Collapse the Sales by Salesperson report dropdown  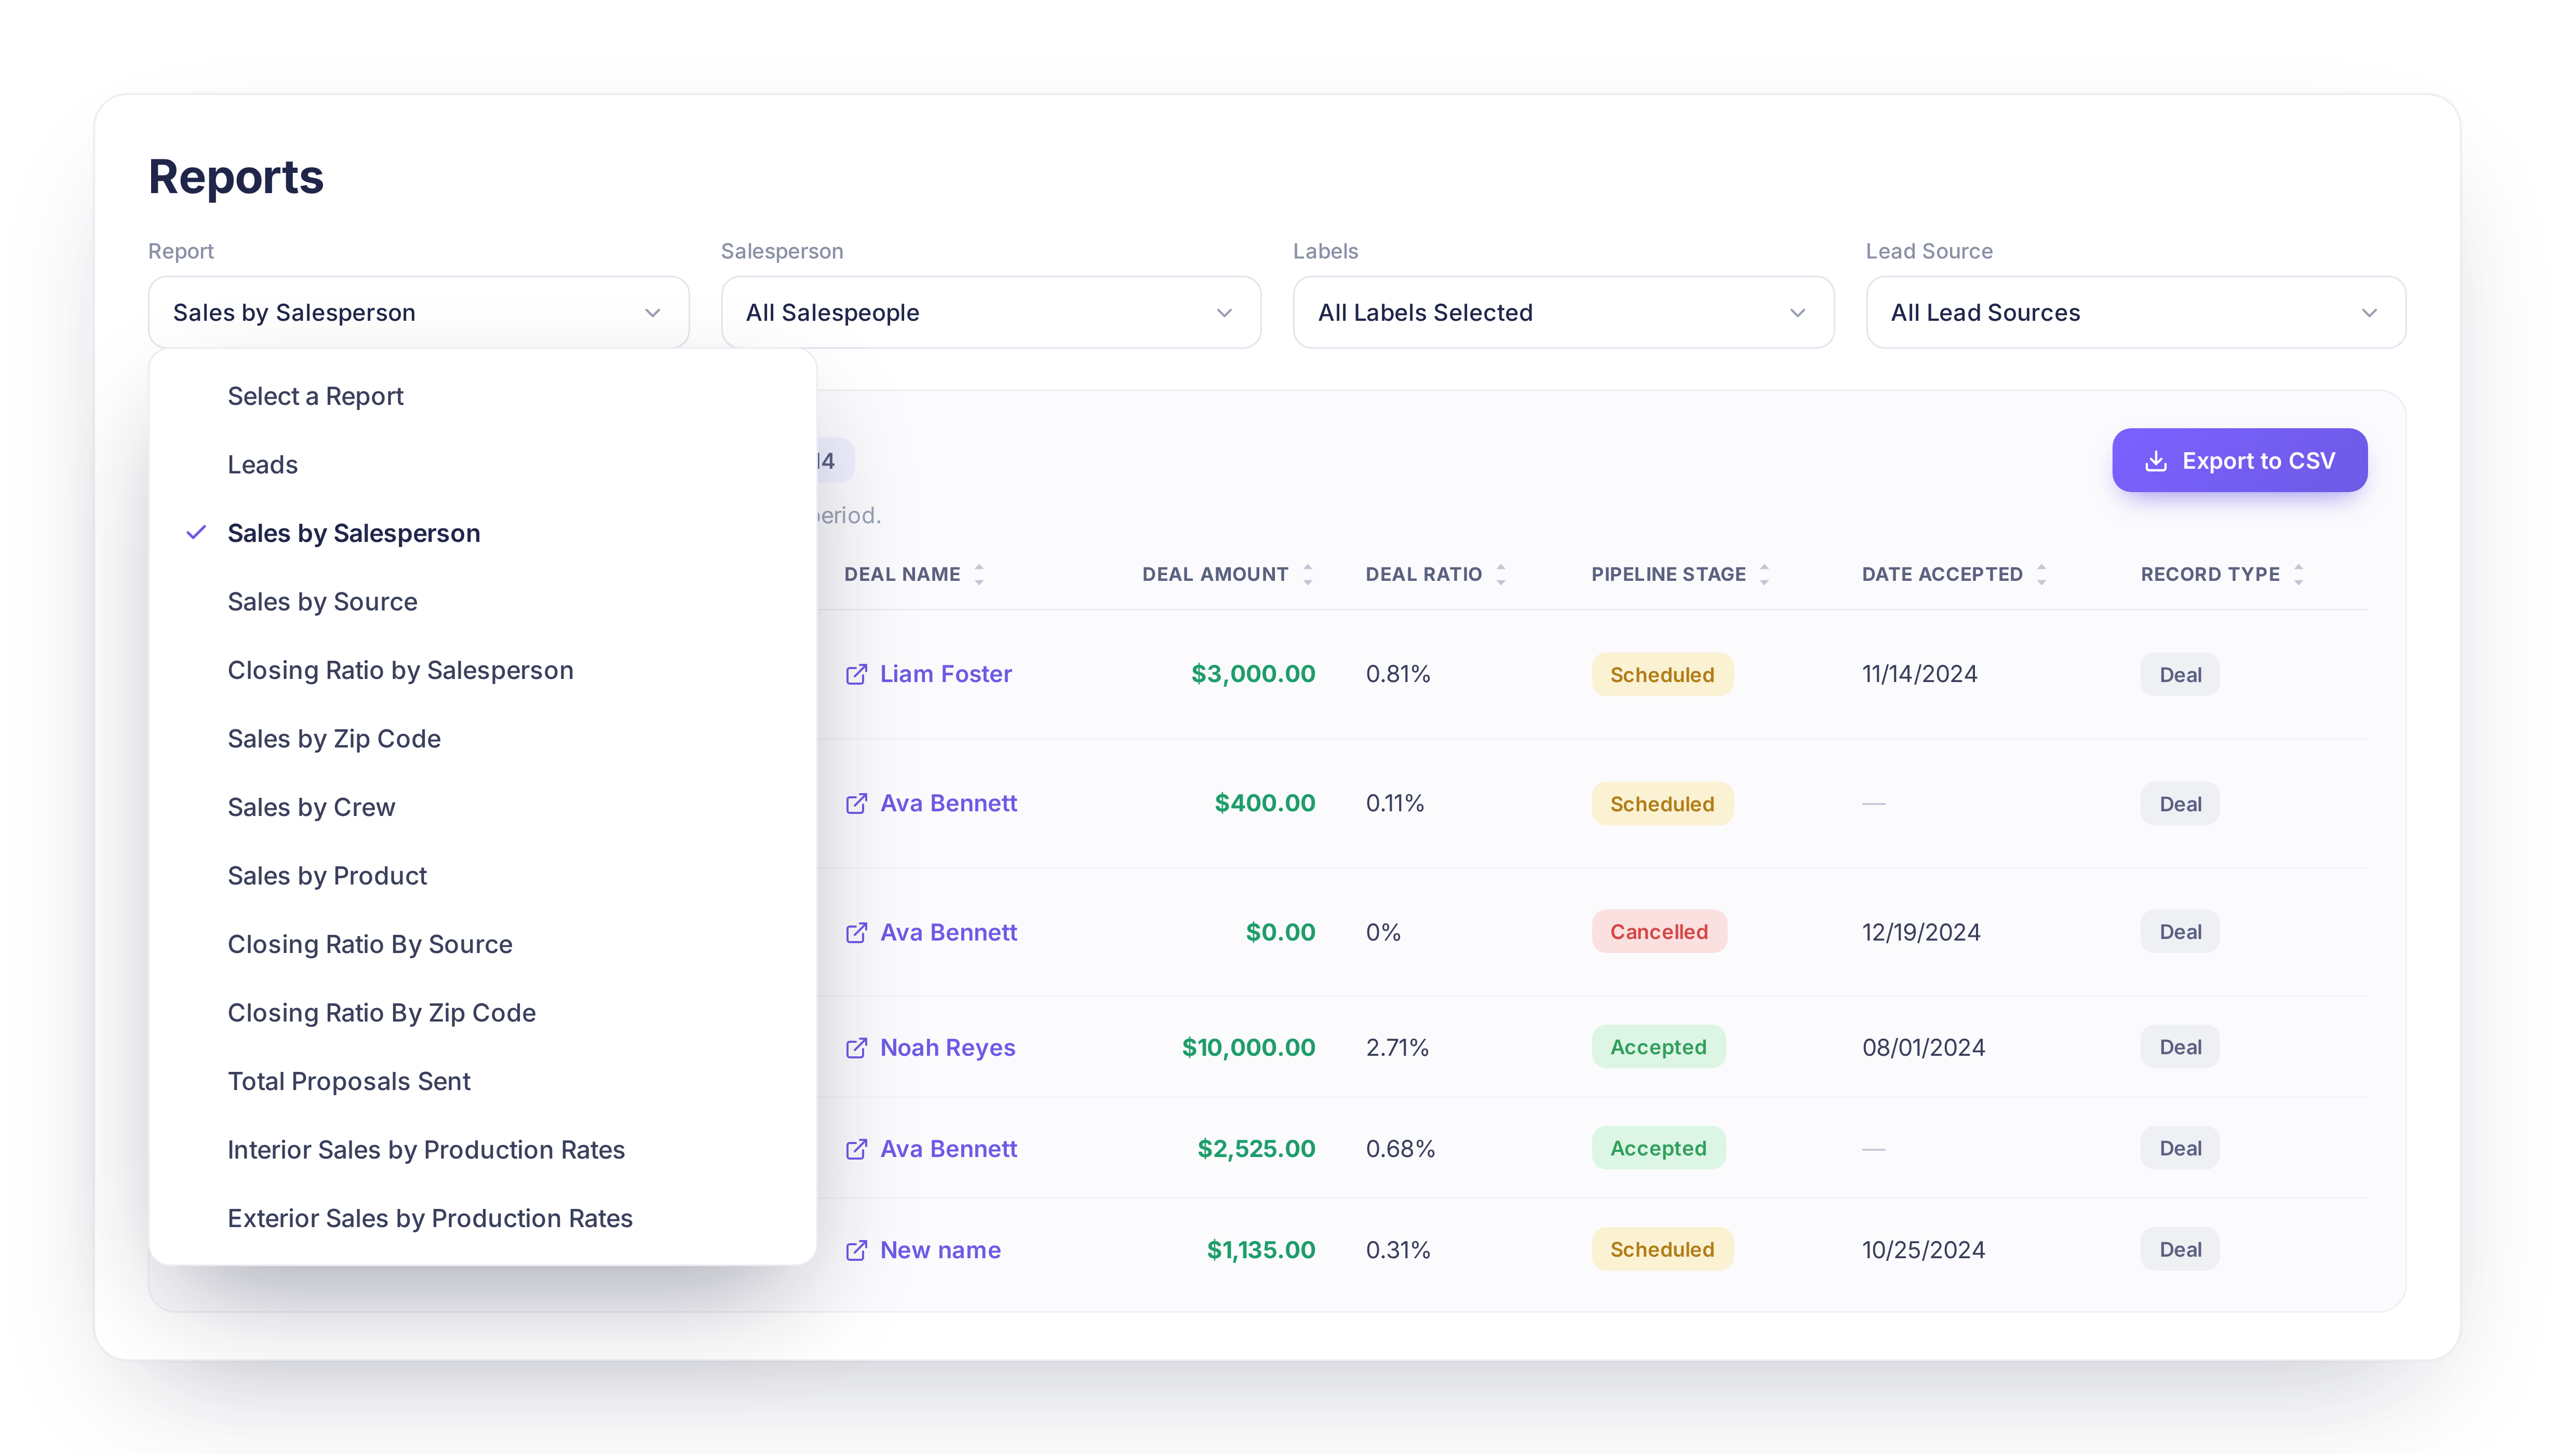418,312
